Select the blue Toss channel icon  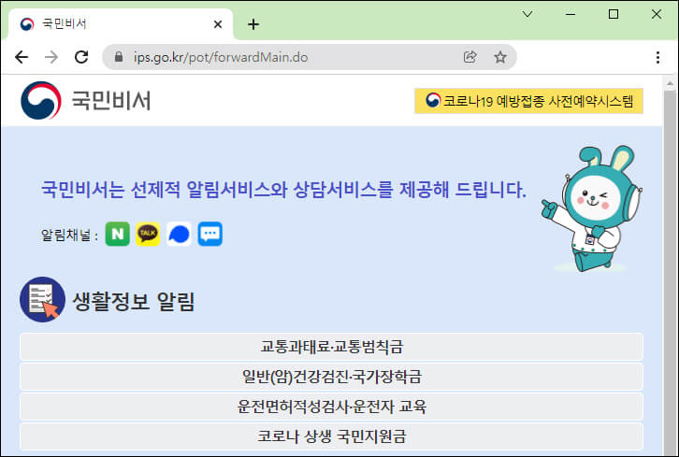(x=179, y=235)
